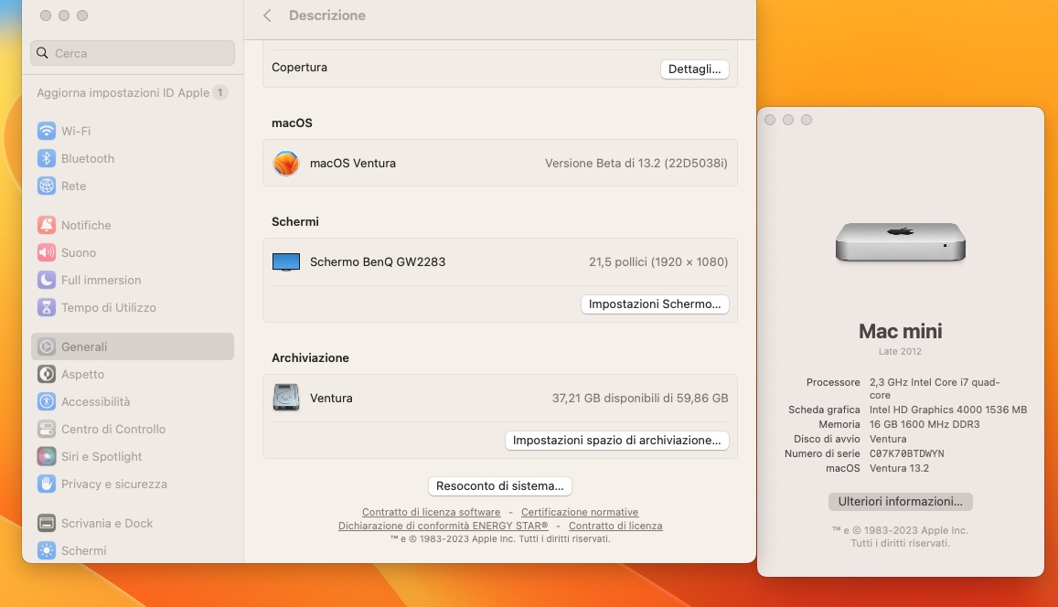Click the Mac mini image
Viewport: 1058px width, 607px height.
click(x=900, y=241)
